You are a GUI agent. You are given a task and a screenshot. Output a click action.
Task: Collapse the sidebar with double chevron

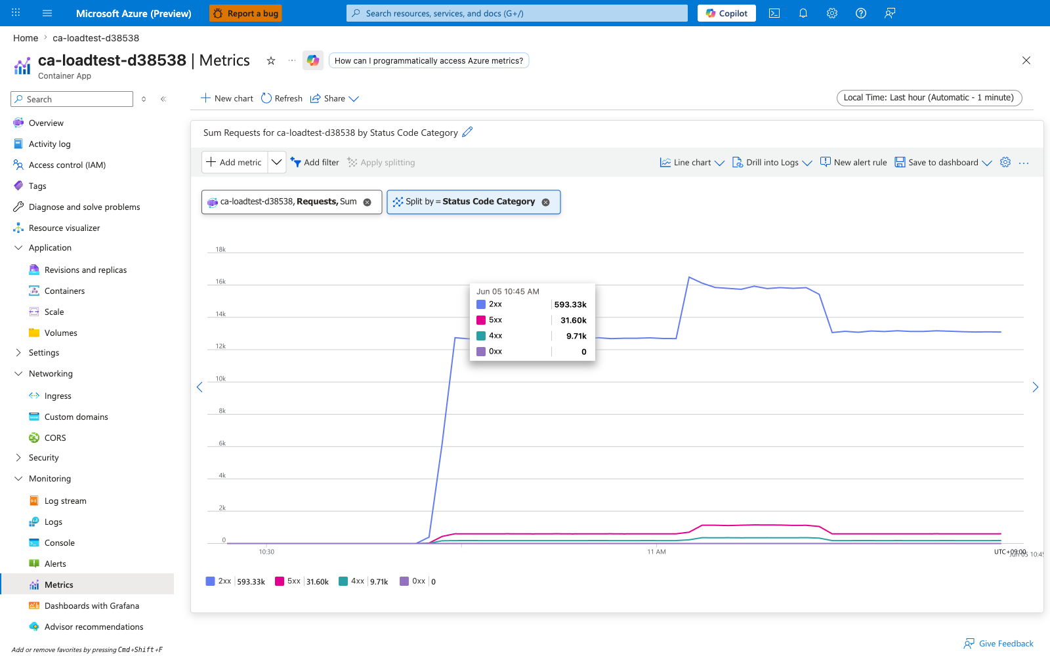click(163, 99)
